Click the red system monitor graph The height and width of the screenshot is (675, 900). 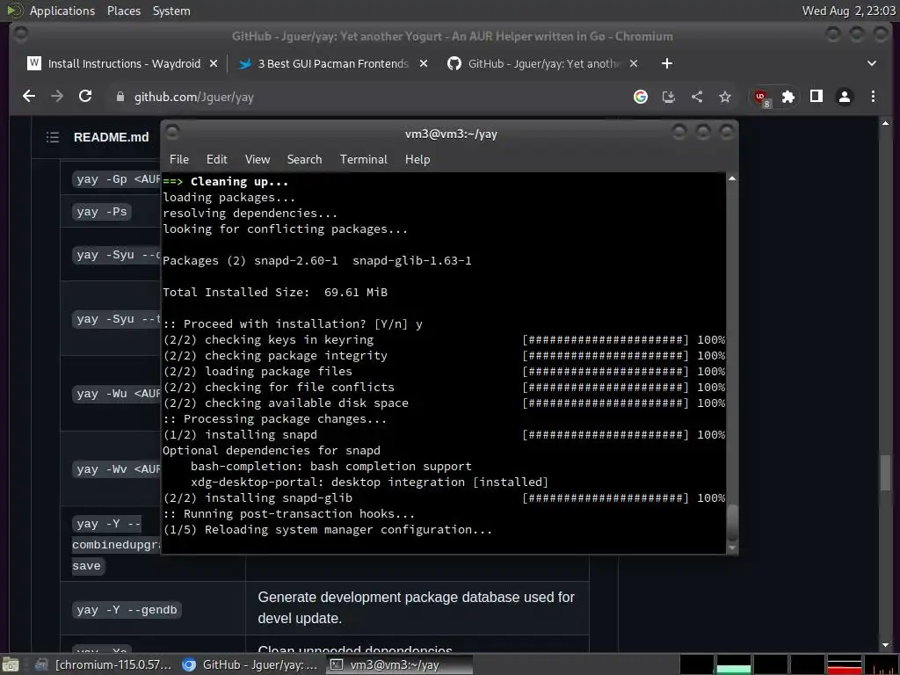[845, 664]
